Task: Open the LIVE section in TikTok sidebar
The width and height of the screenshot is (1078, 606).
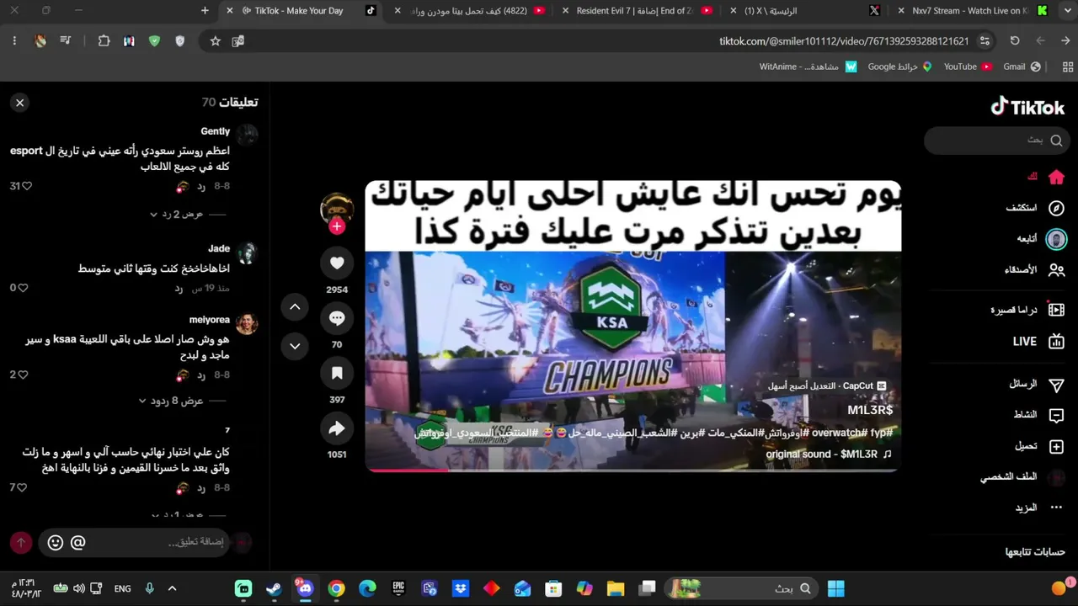Action: coord(1038,342)
